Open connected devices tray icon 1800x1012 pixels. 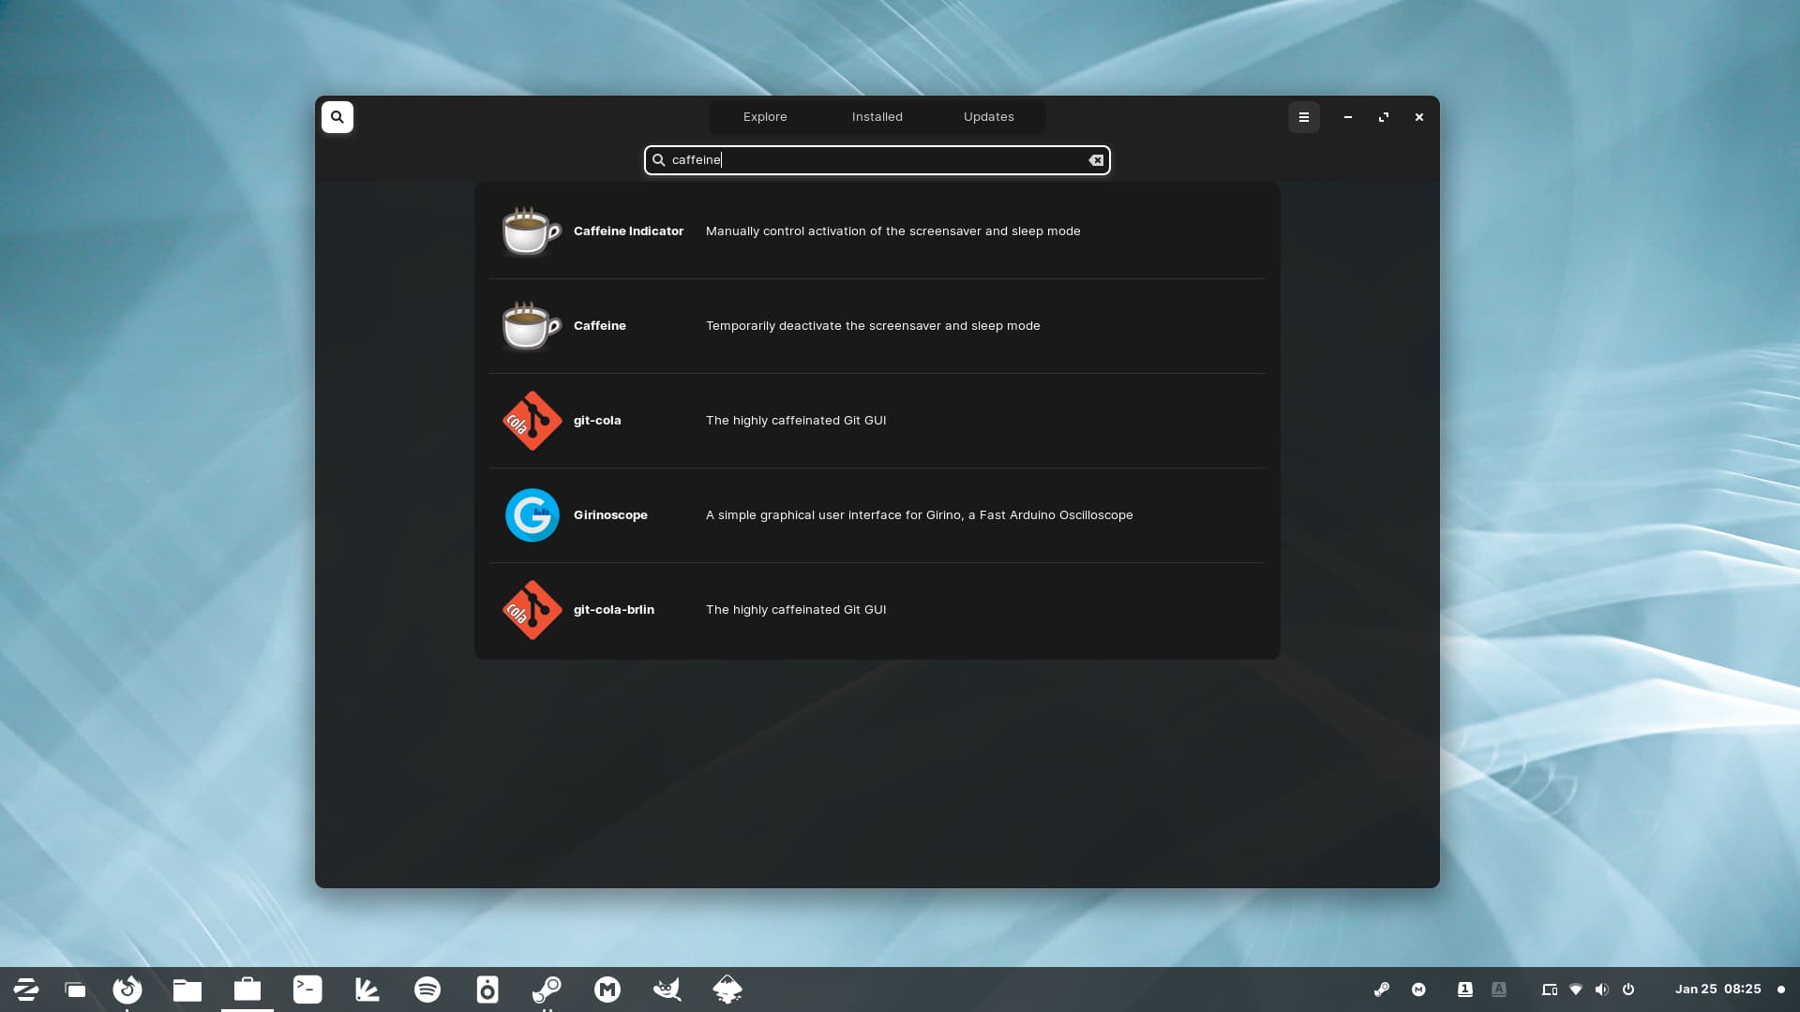(x=1550, y=990)
